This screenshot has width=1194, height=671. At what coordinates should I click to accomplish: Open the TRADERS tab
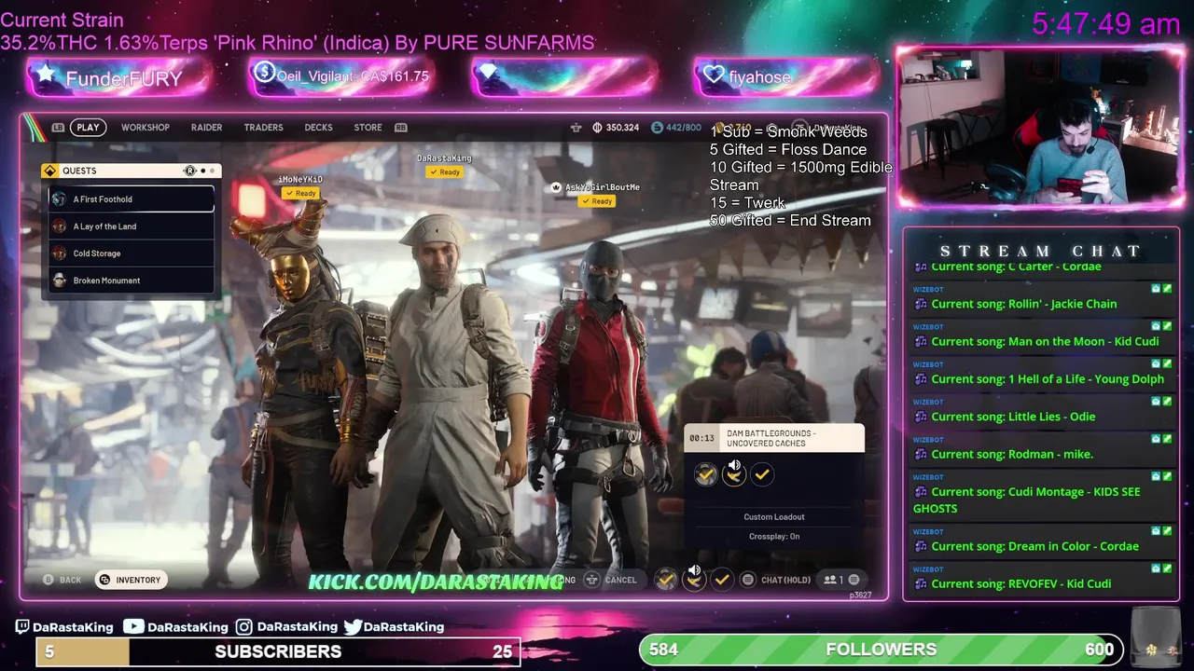[263, 128]
